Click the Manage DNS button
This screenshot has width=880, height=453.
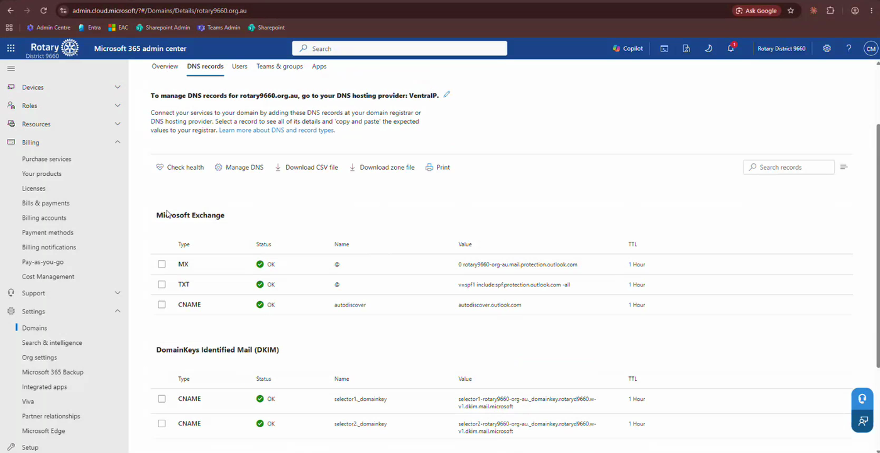(239, 167)
